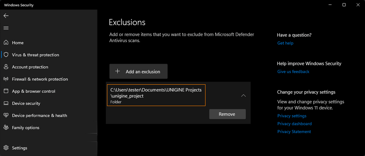Open Family options icon
The width and height of the screenshot is (365, 156).
pos(6,127)
